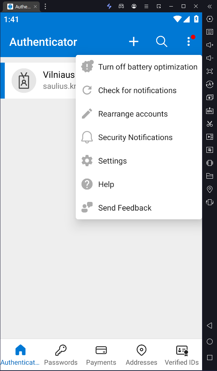Open the on-screen keyboard mapping icon
The image size is (217, 371).
coord(209,32)
